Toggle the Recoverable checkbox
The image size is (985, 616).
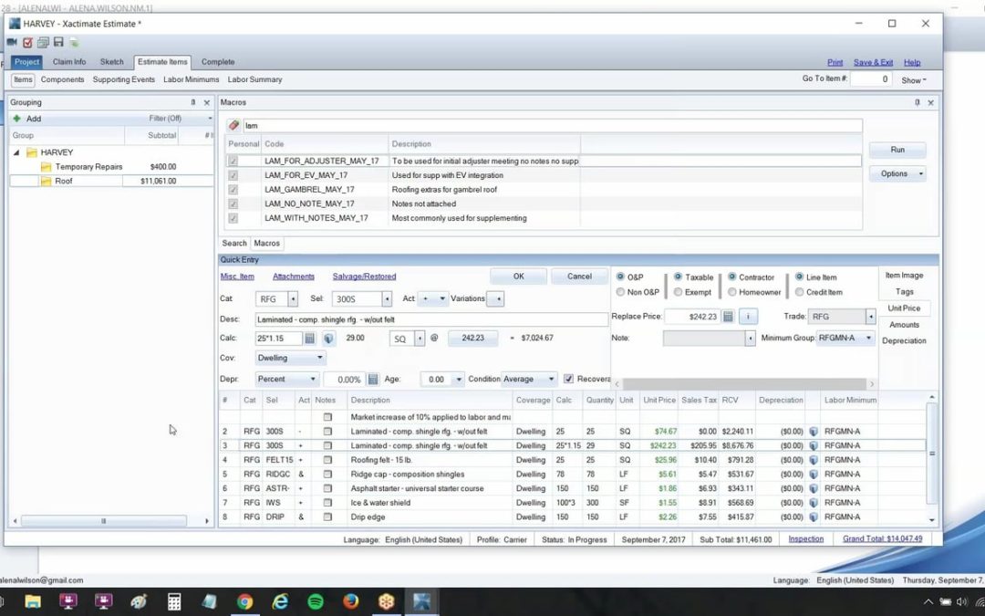pyautogui.click(x=568, y=379)
